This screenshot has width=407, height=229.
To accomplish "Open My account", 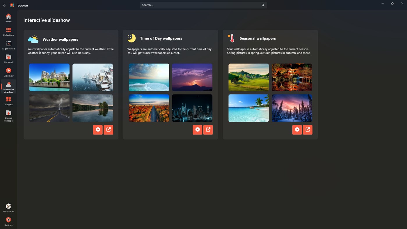I will [x=8, y=208].
